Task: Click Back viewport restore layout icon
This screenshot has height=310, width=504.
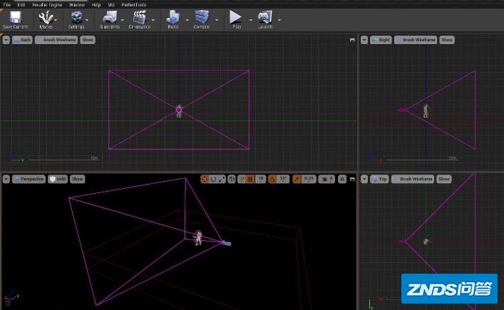Action: pos(352,40)
